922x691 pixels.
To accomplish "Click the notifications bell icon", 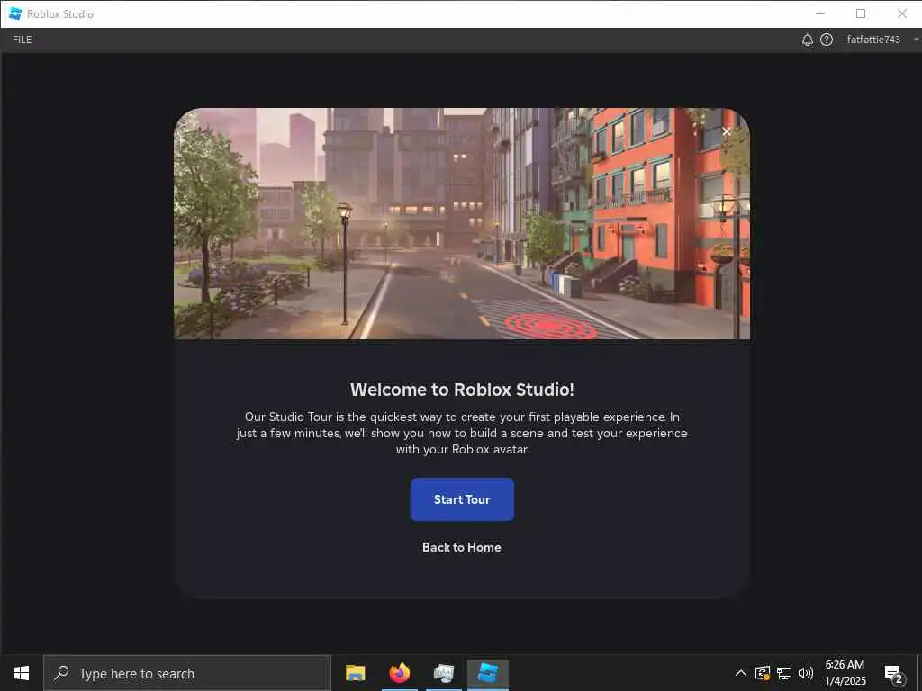I will [x=808, y=40].
